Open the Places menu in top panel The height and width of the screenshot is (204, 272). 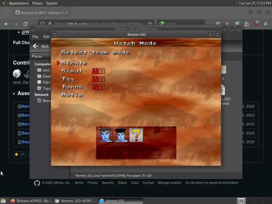pyautogui.click(x=37, y=3)
